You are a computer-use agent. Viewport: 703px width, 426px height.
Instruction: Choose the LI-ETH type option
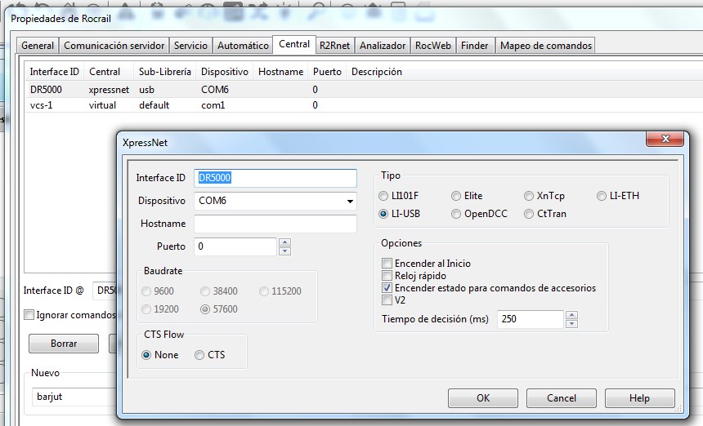coord(602,196)
